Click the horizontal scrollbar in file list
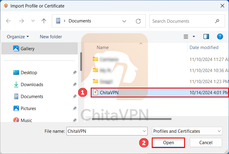 click(x=132, y=119)
